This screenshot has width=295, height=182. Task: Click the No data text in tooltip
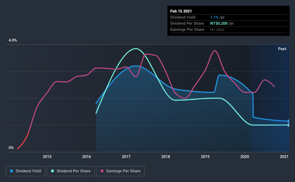(217, 29)
